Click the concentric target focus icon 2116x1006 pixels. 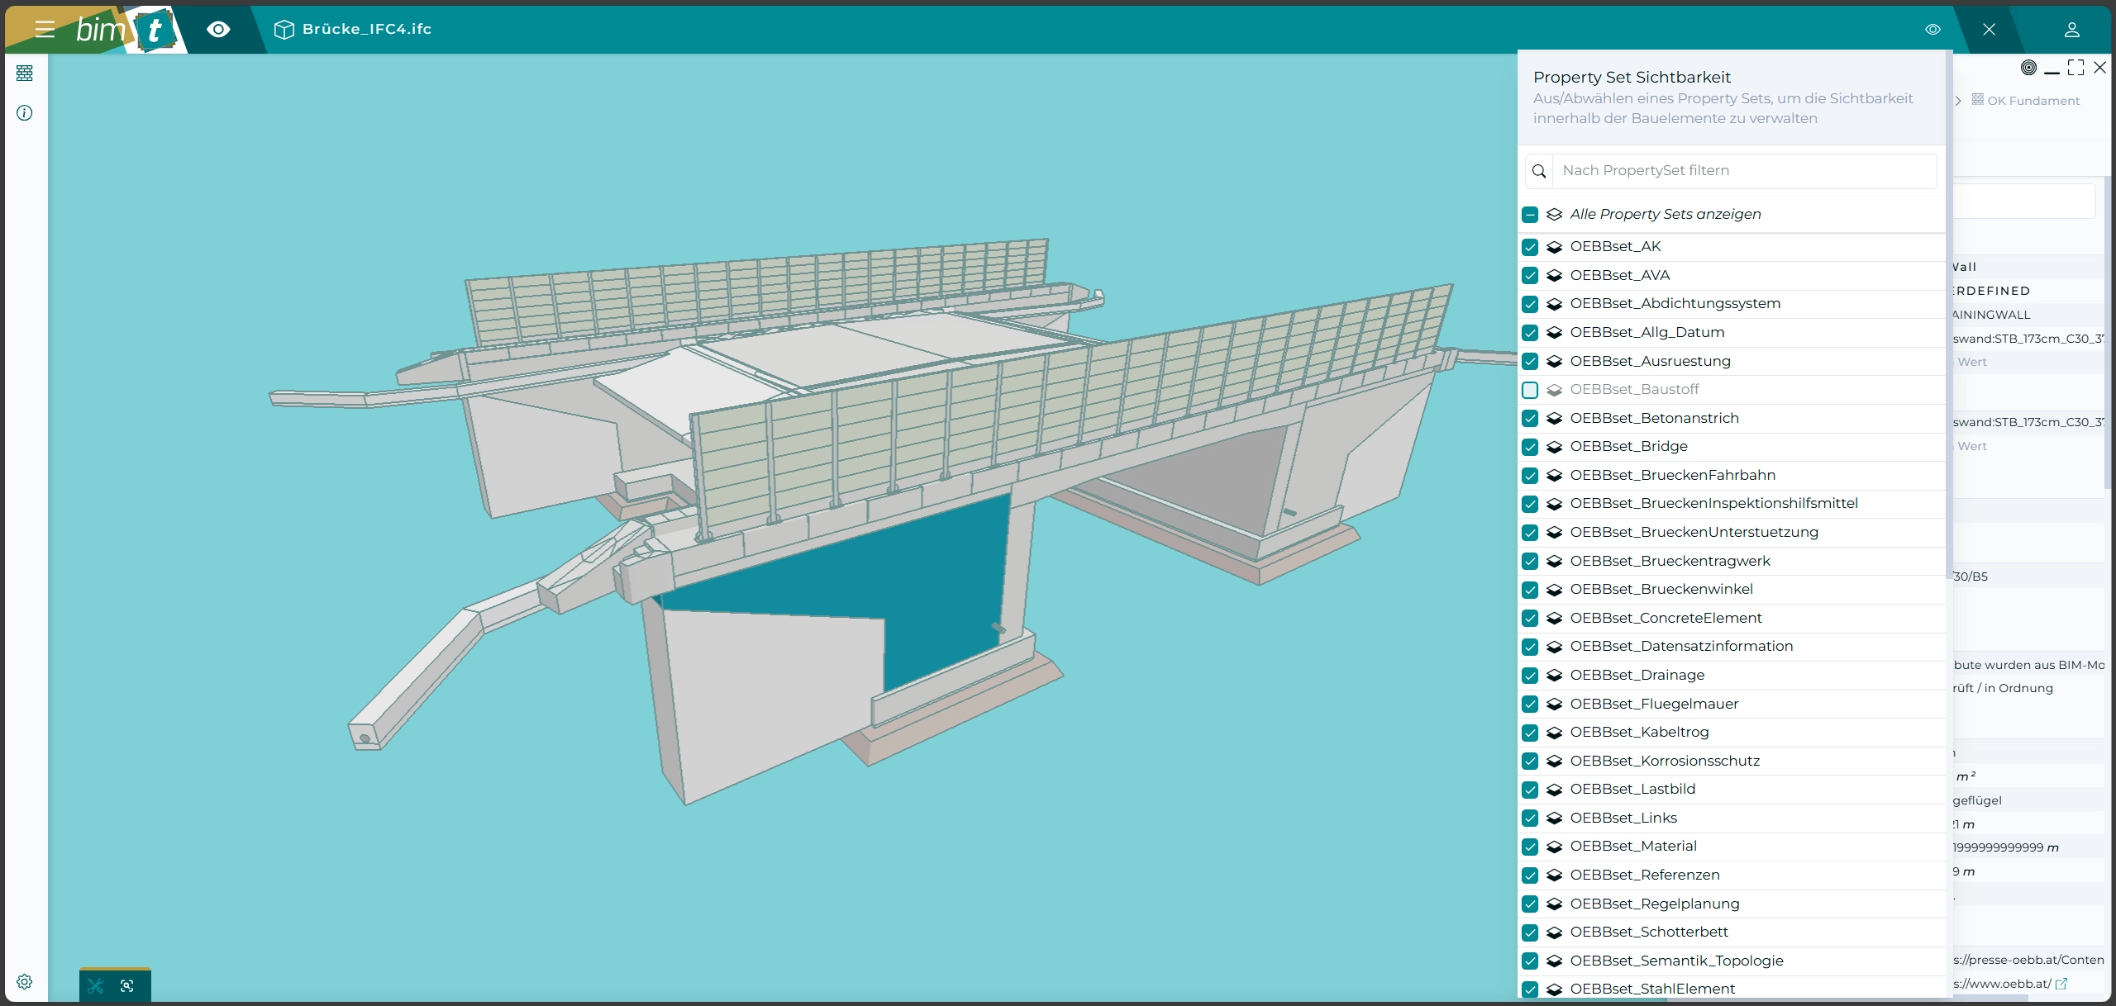2028,68
